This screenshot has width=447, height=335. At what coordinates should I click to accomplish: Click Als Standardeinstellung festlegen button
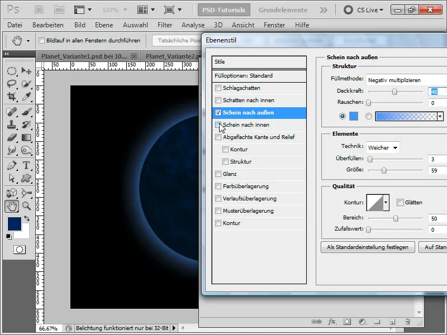tap(368, 247)
